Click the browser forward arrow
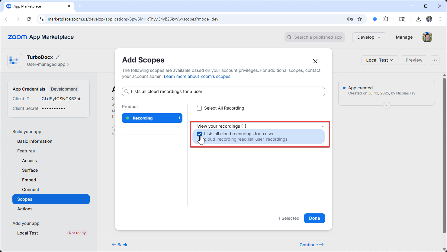 (18, 19)
